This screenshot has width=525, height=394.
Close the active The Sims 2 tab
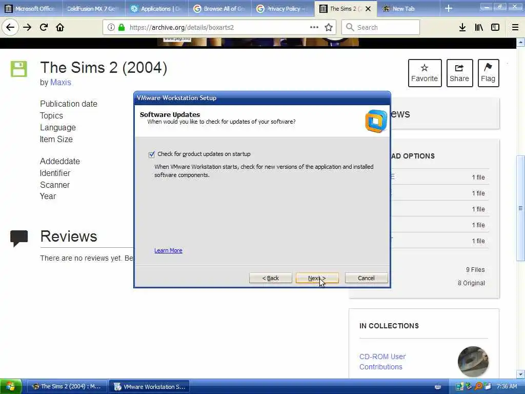coord(368,9)
